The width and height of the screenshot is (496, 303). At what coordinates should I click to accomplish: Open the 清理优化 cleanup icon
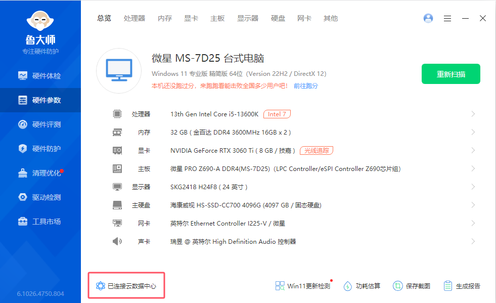(x=22, y=173)
